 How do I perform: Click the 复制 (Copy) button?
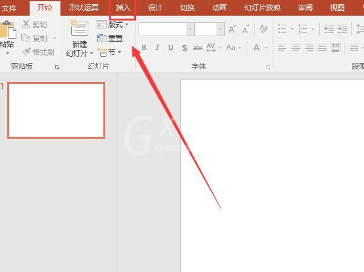[34, 38]
